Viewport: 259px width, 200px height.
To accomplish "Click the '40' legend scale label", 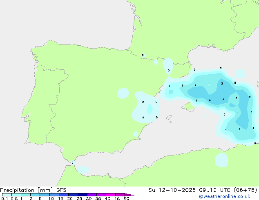I will pyautogui.click(x=107, y=198).
